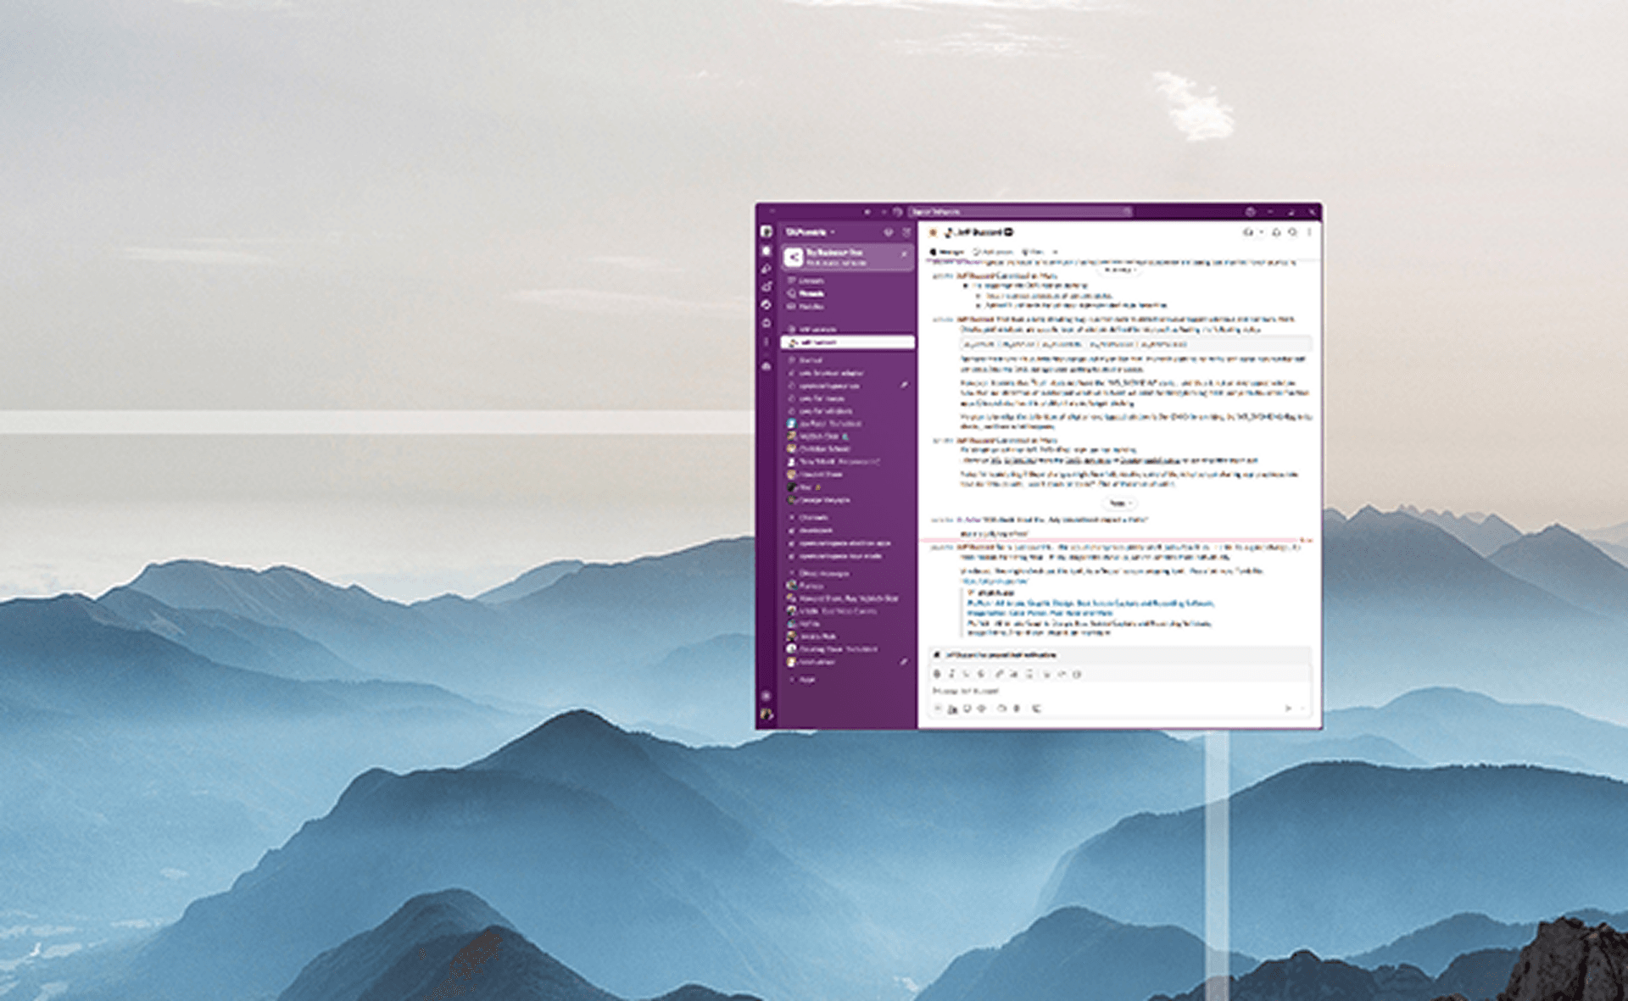Collapse the Channels section in sidebar
The width and height of the screenshot is (1628, 1001).
coord(793,517)
